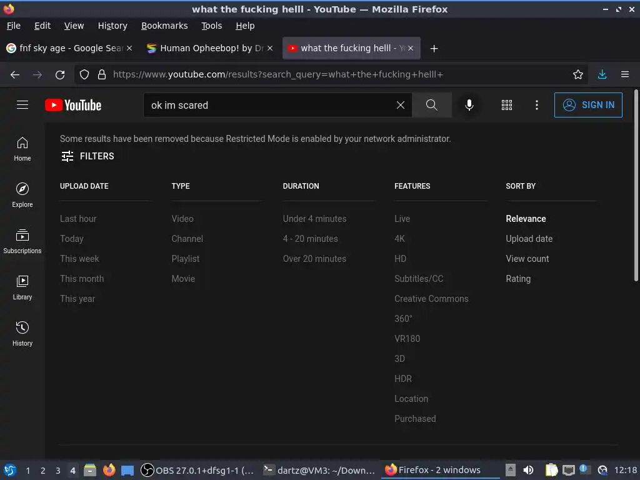This screenshot has width=640, height=480.
Task: Click the SIGN IN button
Action: pos(588,105)
